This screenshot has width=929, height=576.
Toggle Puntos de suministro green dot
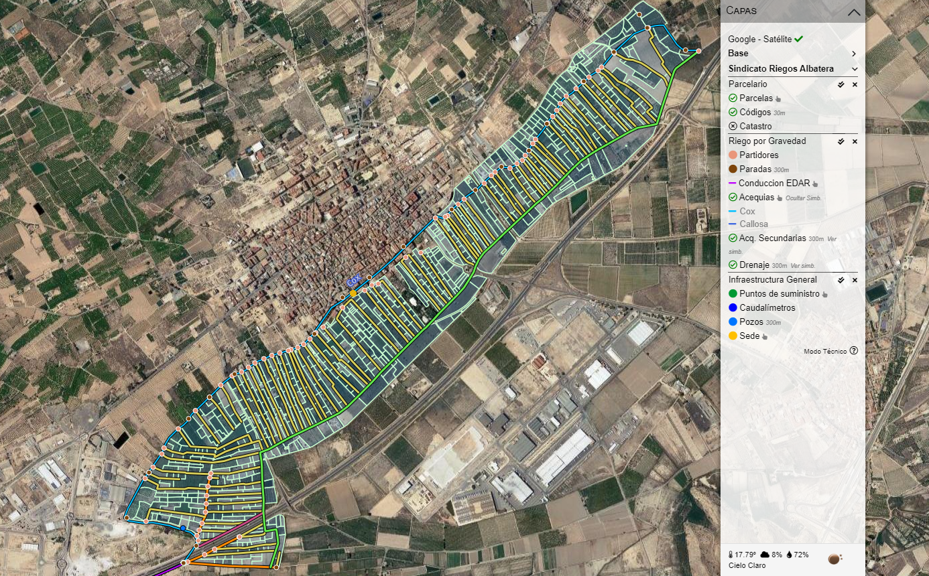(x=733, y=294)
